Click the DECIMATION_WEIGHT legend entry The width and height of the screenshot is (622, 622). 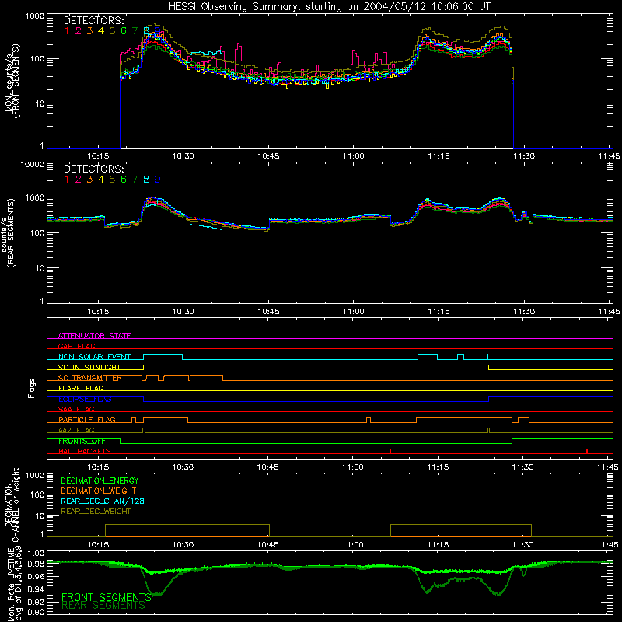pos(99,491)
